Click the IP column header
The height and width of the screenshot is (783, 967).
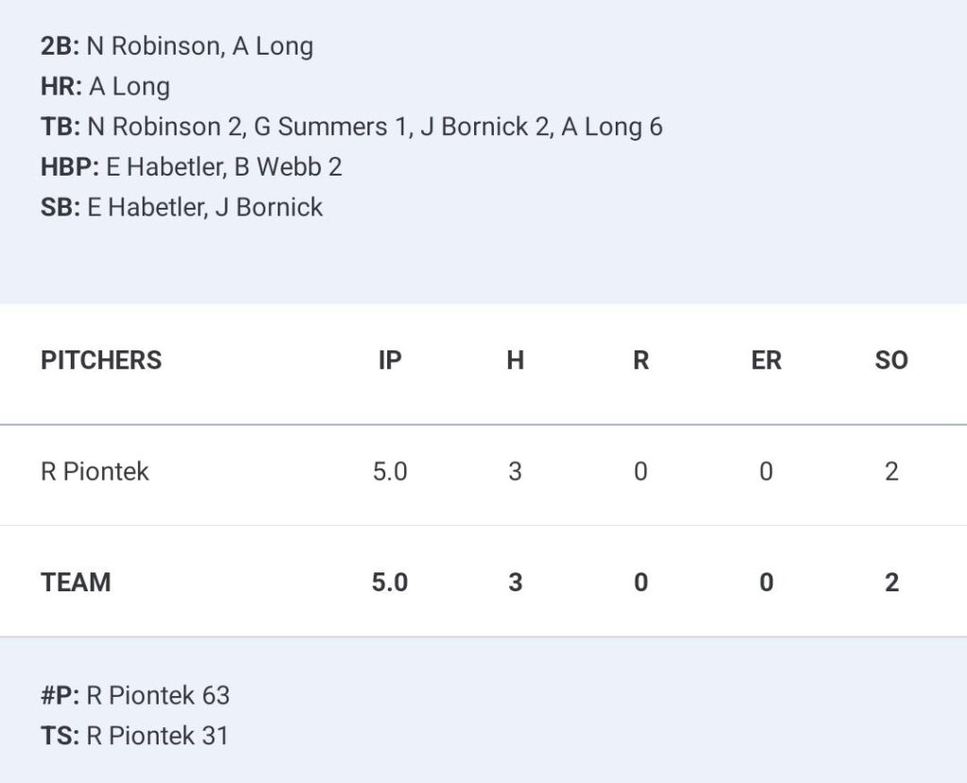[390, 361]
